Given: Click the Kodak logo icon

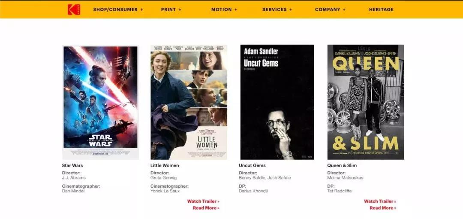Looking at the screenshot, I should [x=74, y=9].
